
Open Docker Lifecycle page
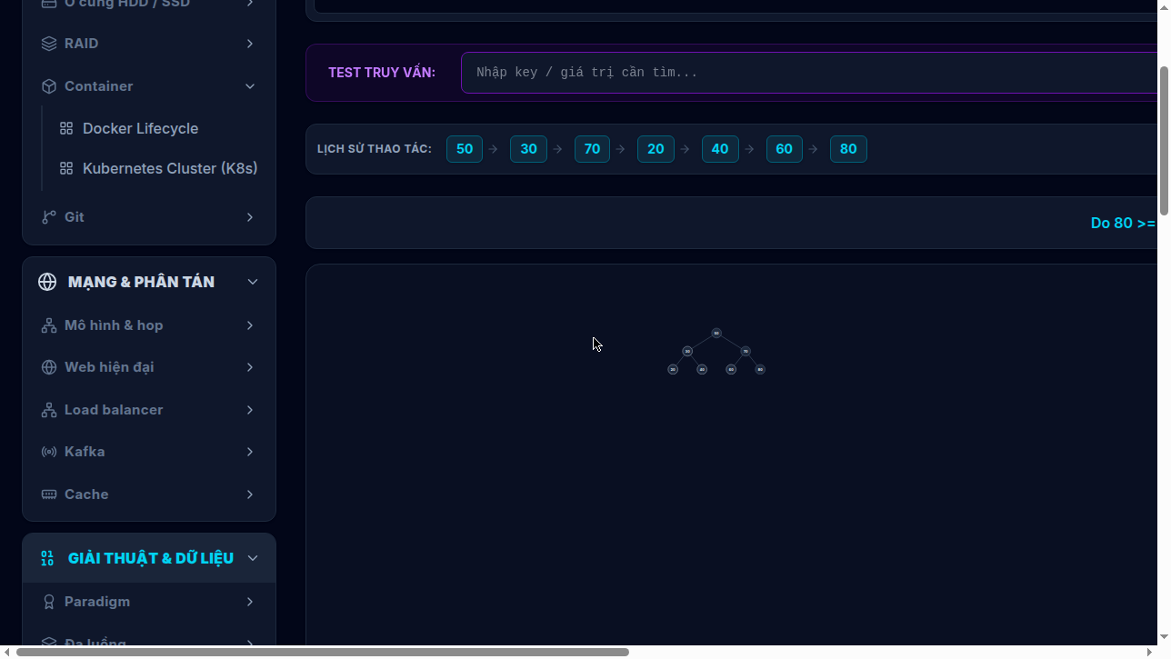click(140, 129)
